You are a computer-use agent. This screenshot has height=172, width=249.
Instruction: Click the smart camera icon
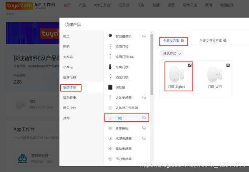pos(110,35)
